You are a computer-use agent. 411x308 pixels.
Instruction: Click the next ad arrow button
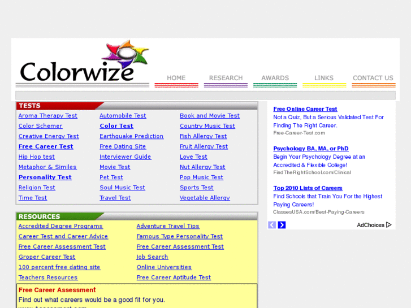click(x=282, y=225)
